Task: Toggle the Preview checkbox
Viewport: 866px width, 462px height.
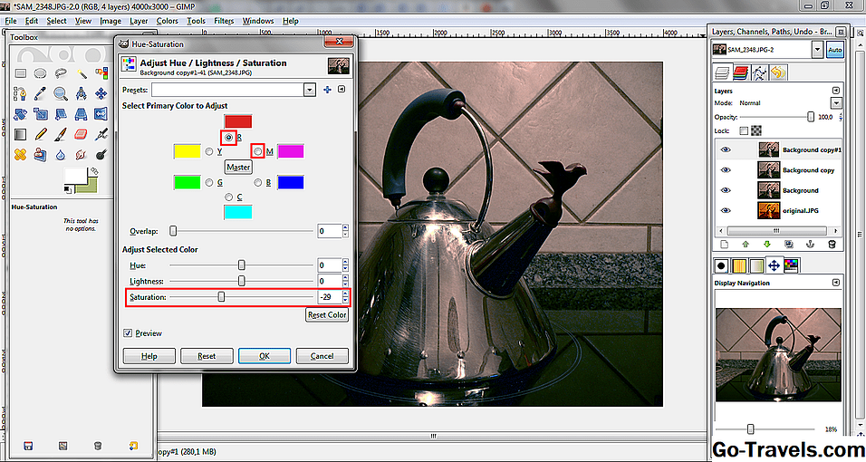Action: (x=127, y=333)
